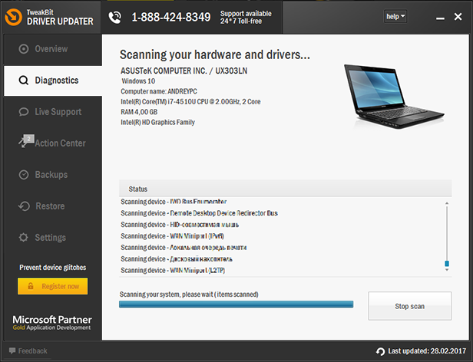Open the help dropdown menu

coord(395,17)
